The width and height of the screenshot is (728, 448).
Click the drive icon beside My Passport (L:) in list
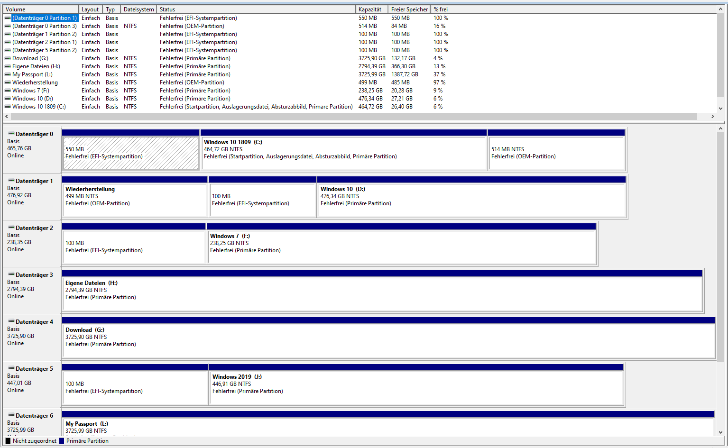click(8, 74)
